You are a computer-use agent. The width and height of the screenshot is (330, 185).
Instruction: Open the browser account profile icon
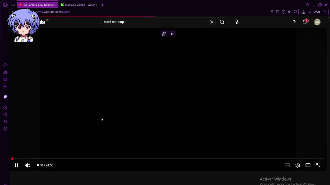(303, 12)
